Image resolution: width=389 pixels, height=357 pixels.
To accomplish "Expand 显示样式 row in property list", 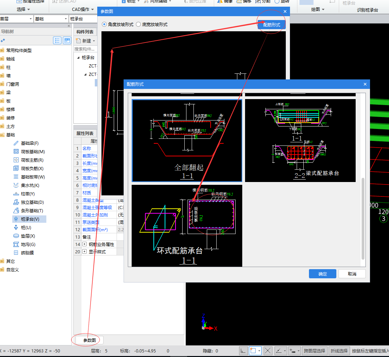I will (84, 252).
